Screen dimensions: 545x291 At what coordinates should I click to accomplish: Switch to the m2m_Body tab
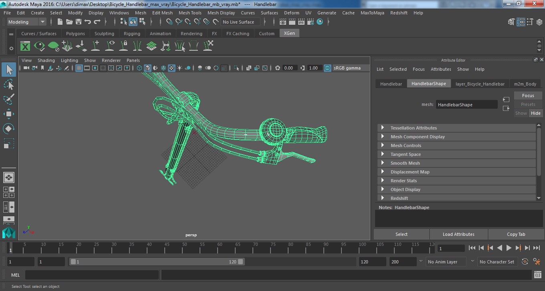point(525,84)
